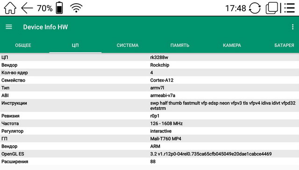
Task: Tap the Частота label
Action: [x=10, y=123]
